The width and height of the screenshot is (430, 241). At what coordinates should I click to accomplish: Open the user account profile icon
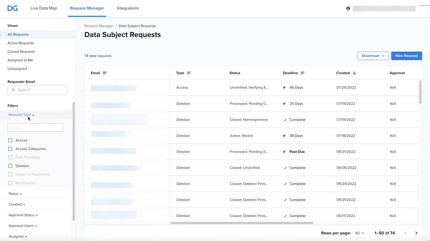pyautogui.click(x=348, y=9)
